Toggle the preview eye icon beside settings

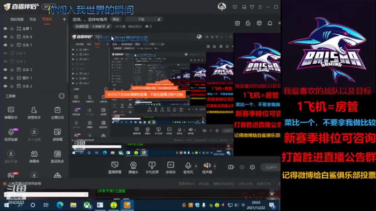coord(242,167)
